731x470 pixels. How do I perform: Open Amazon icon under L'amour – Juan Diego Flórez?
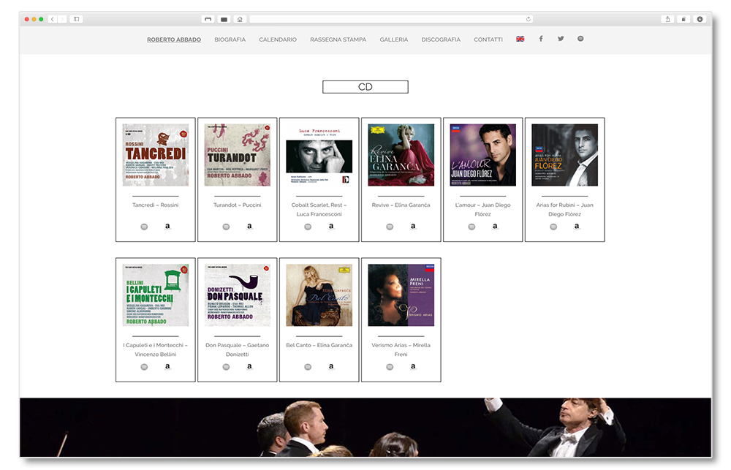click(495, 226)
